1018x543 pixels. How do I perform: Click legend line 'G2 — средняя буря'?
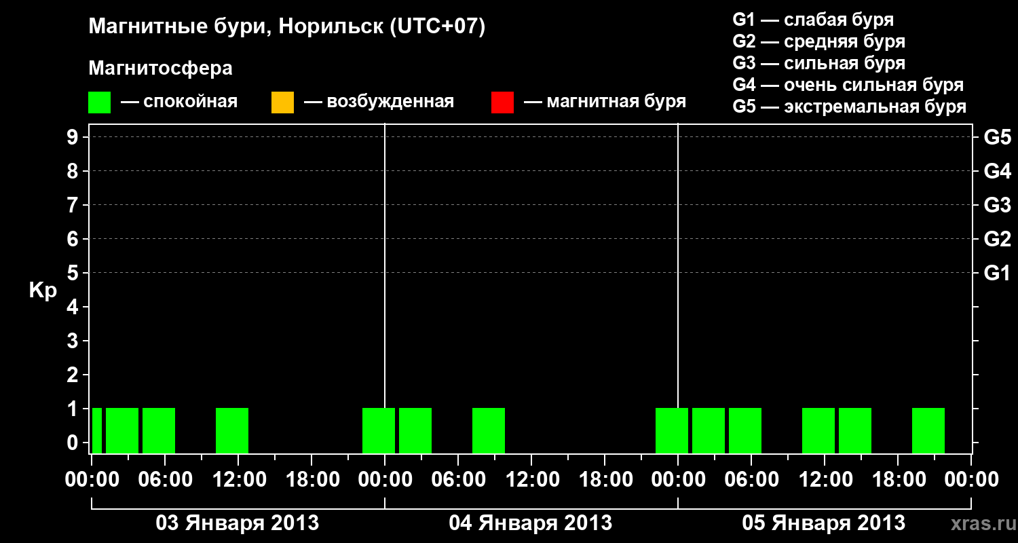[818, 41]
